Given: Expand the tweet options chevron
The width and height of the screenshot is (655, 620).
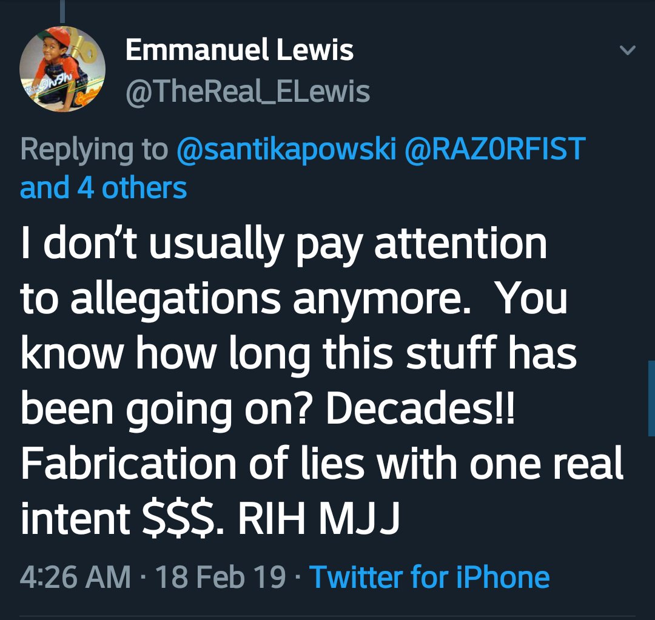Looking at the screenshot, I should point(628,50).
